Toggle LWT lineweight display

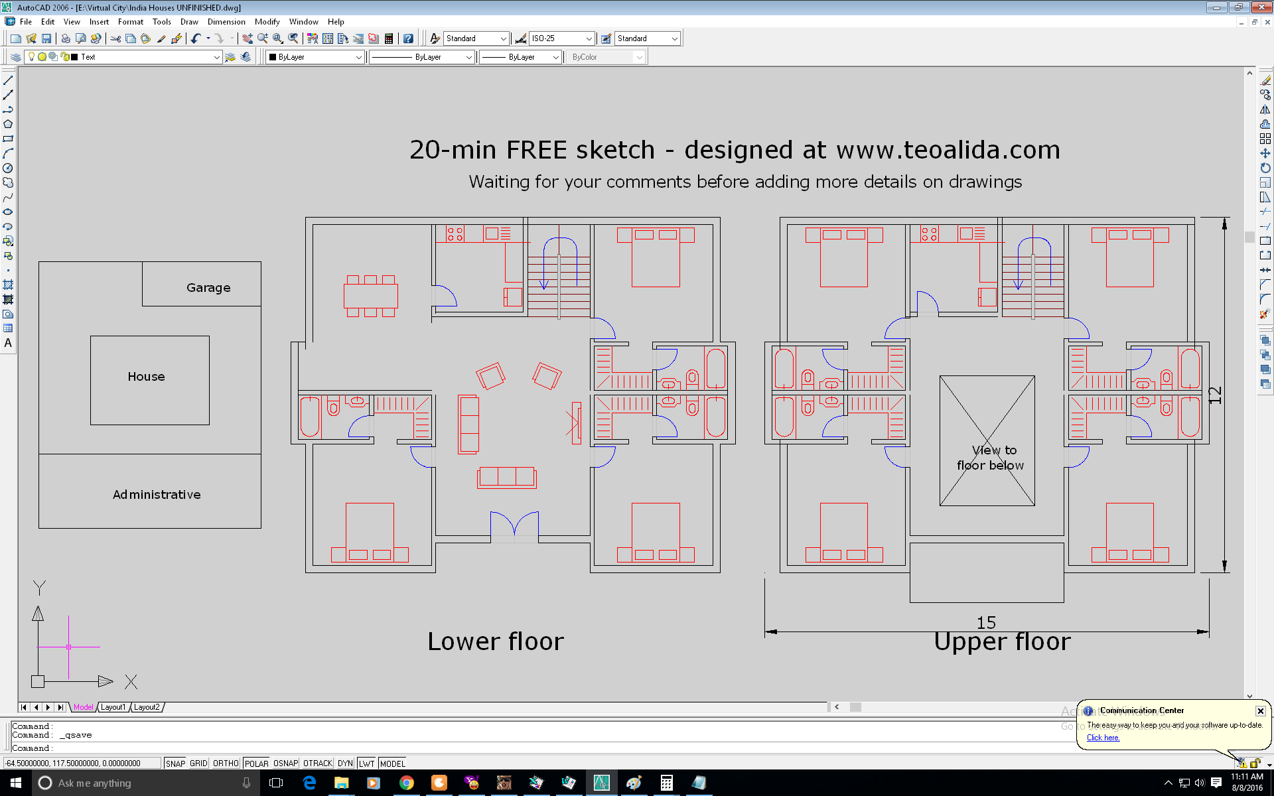click(366, 763)
